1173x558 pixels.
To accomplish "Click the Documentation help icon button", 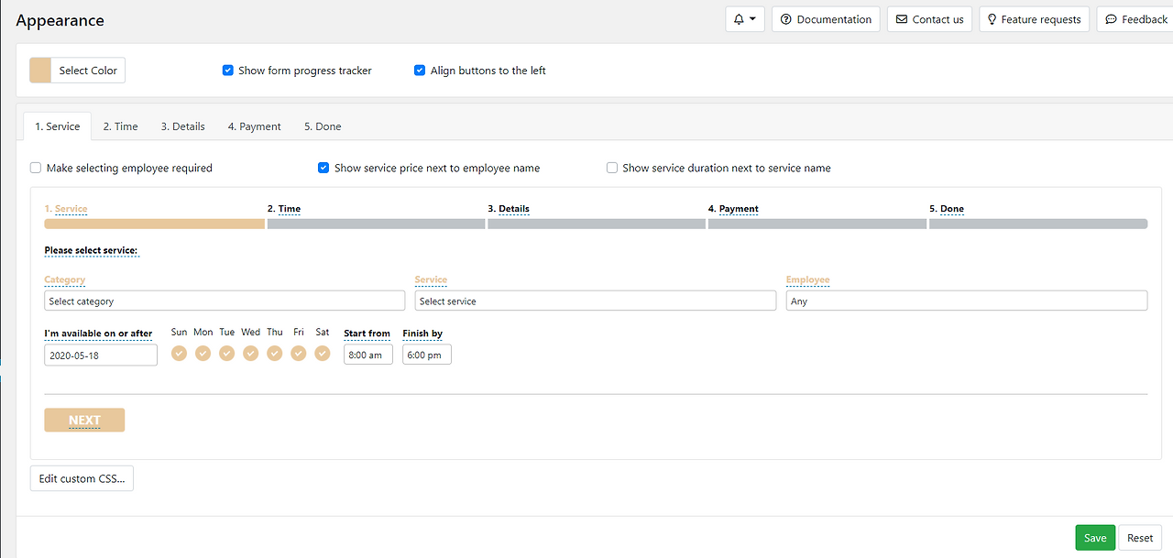I will (x=785, y=19).
